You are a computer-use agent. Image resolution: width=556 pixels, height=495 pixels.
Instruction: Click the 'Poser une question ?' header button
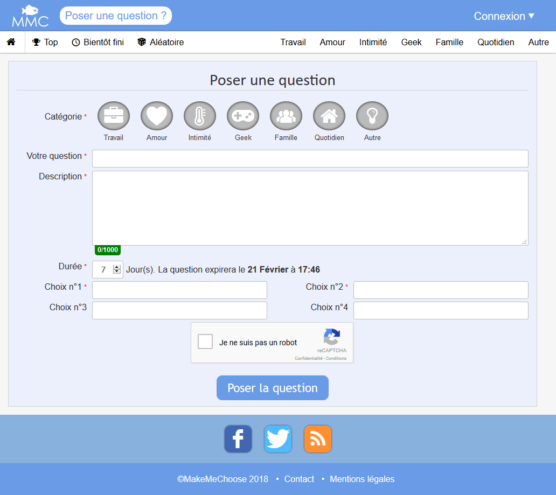[x=116, y=16]
